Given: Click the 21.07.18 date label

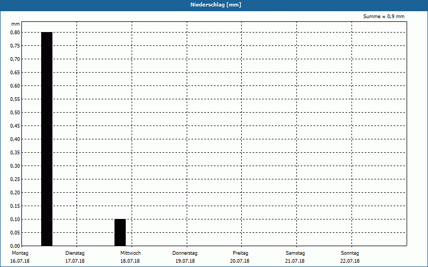Looking at the screenshot, I should point(295,261).
